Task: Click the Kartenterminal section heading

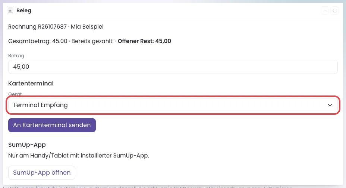Action: [31, 83]
